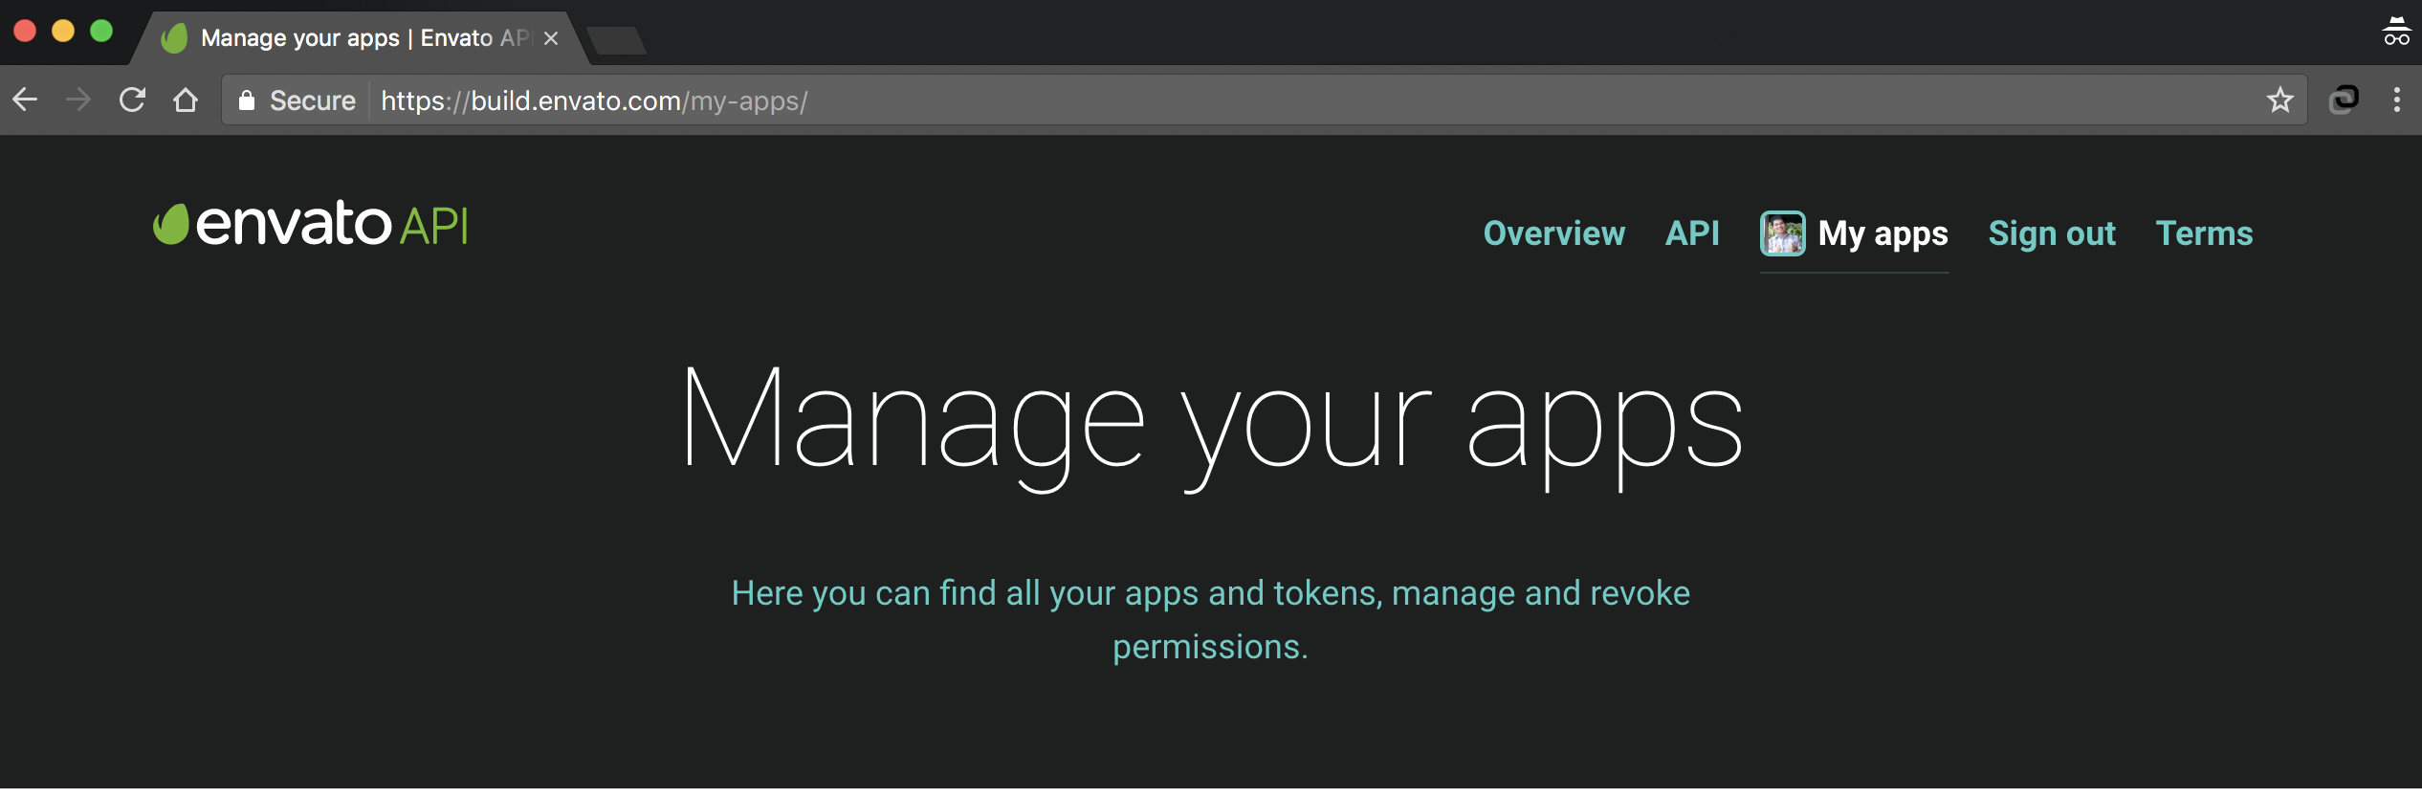Viewport: 2422px width, 798px height.
Task: Go to the browser home icon
Action: [186, 100]
